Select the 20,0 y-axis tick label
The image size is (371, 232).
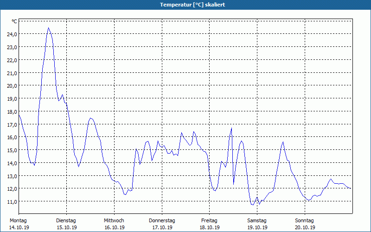(12, 86)
